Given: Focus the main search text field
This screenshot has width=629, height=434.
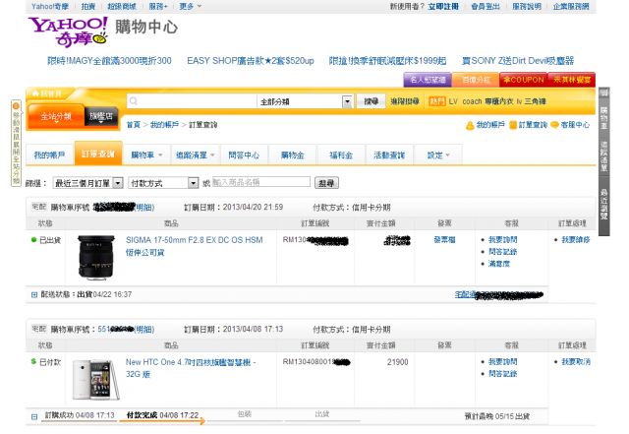Looking at the screenshot, I should pos(192,101).
